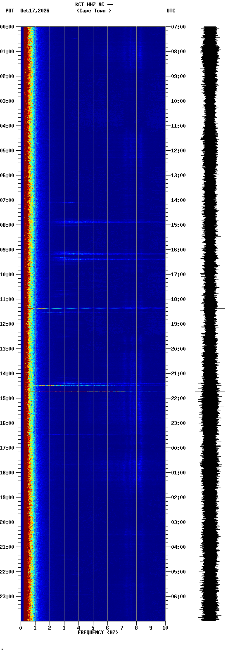Screen dimensions: 228x654
Task: Click the 5 Hz frequency tick label
Action: pyautogui.click(x=93, y=628)
